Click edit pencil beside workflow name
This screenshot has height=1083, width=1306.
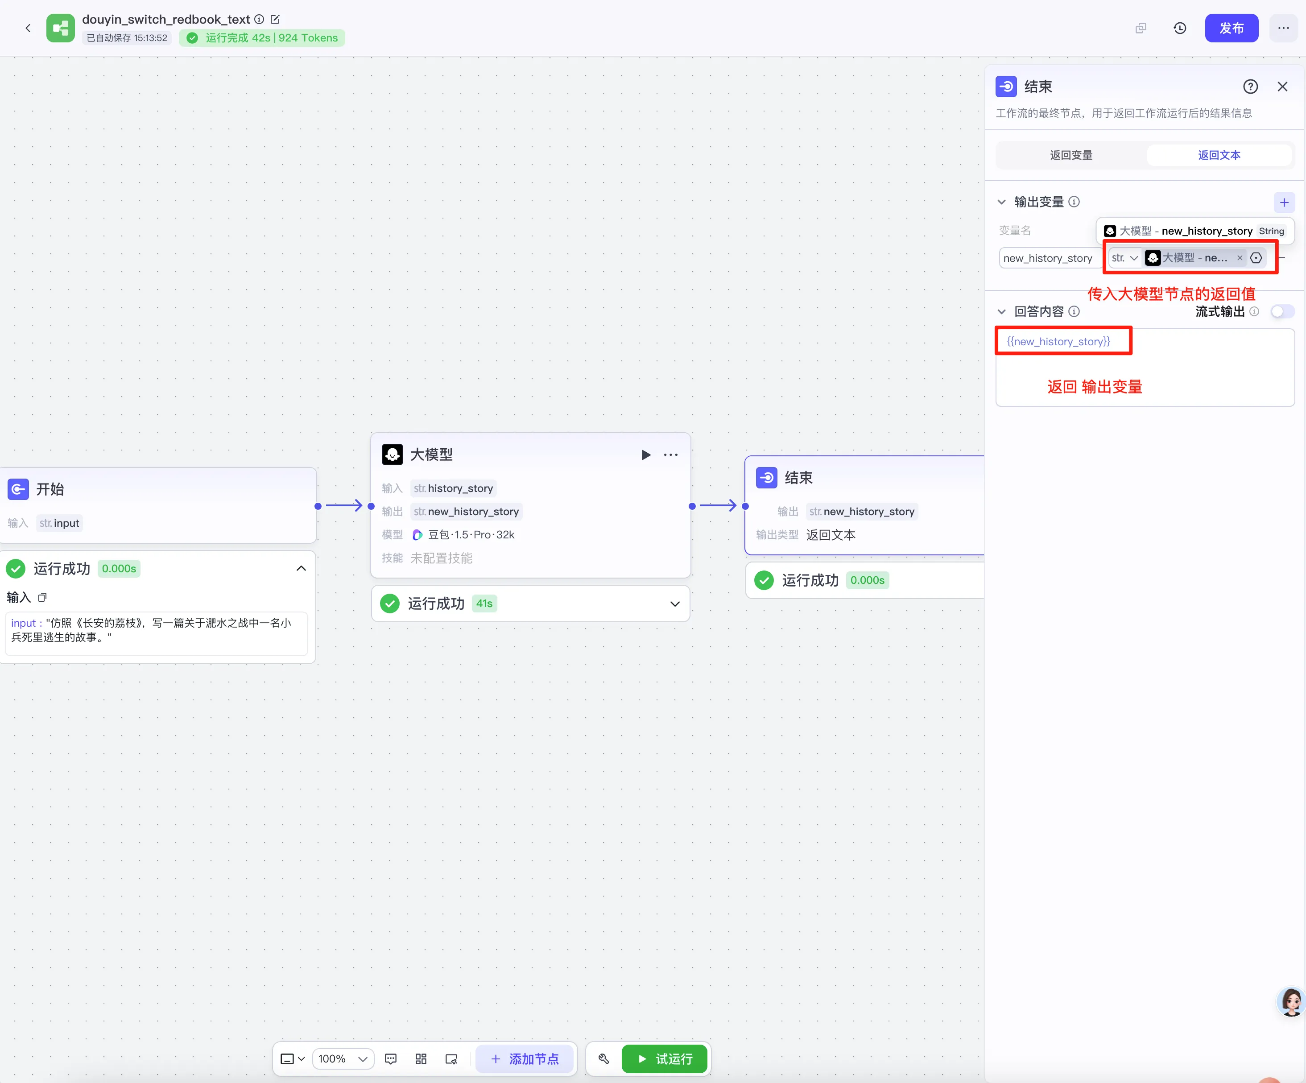276,19
